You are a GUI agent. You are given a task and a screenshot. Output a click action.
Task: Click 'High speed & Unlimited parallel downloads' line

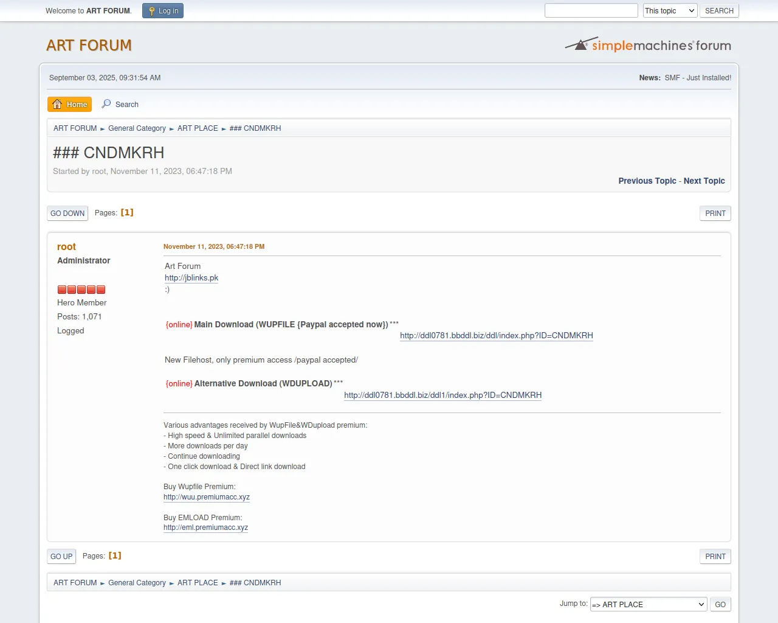click(x=235, y=436)
